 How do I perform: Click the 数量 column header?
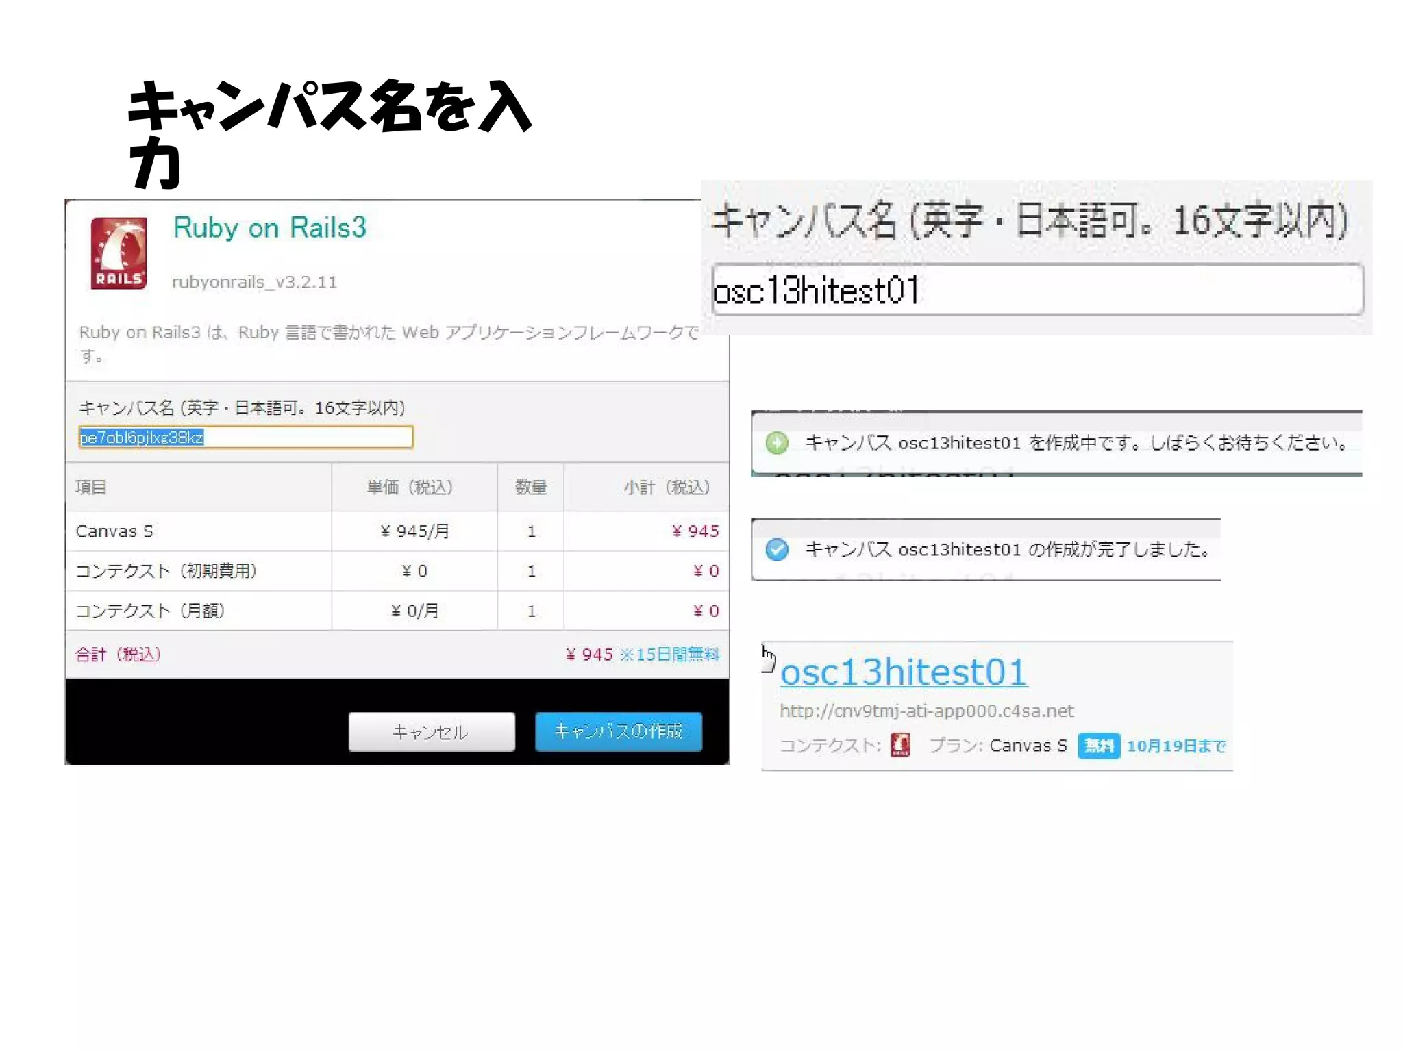(x=531, y=487)
